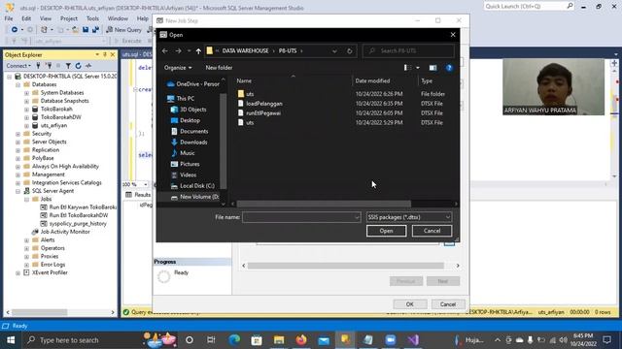The width and height of the screenshot is (622, 349).
Task: Open Videos in navigation pane
Action: click(188, 174)
